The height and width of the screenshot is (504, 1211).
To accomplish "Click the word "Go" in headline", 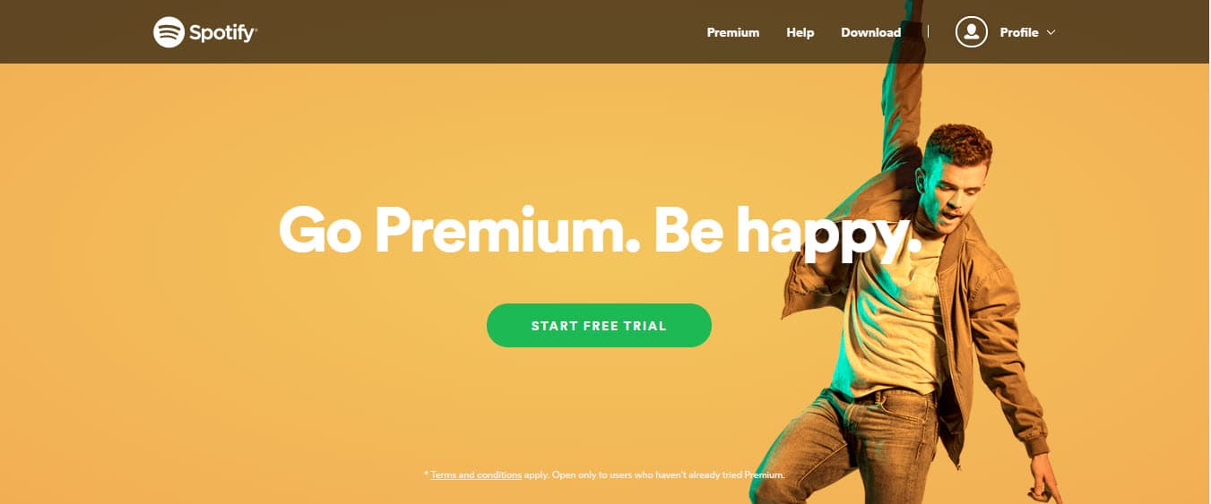I will click(320, 231).
